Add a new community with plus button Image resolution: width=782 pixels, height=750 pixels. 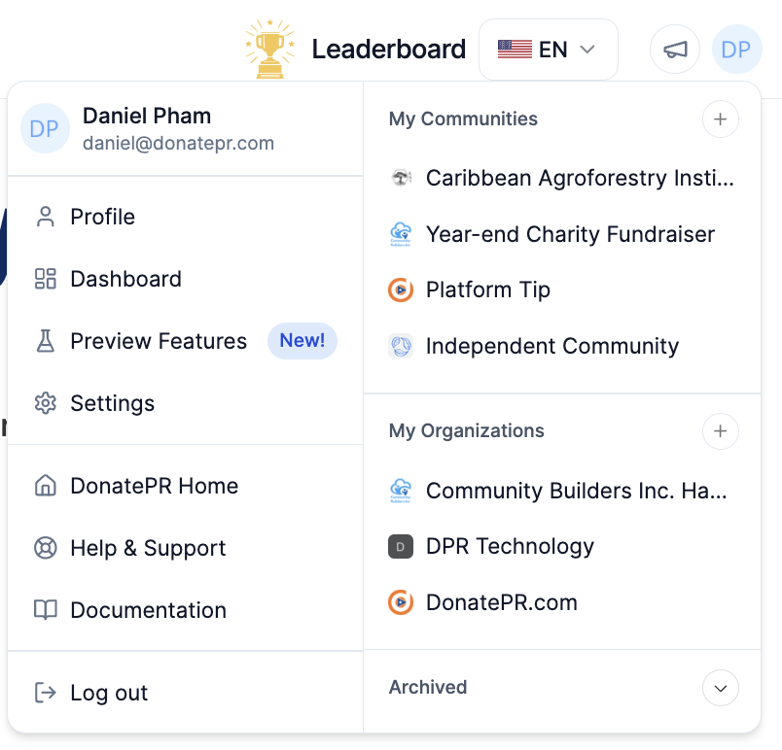(720, 119)
